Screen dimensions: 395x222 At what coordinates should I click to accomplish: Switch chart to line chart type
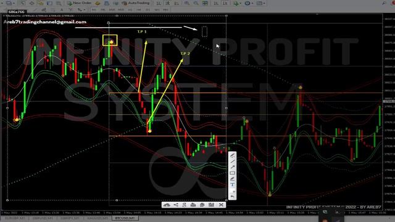tap(177, 3)
